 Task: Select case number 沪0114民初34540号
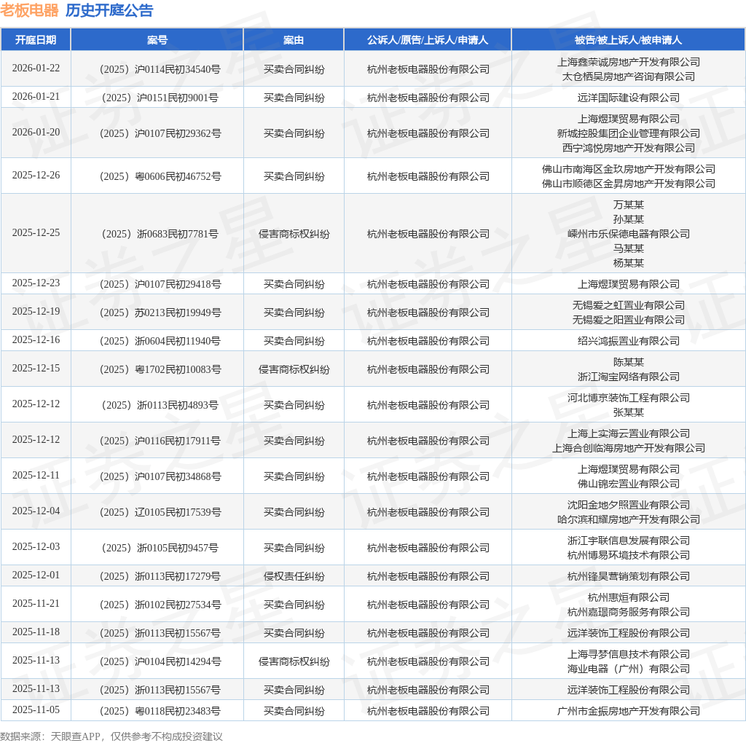click(160, 69)
